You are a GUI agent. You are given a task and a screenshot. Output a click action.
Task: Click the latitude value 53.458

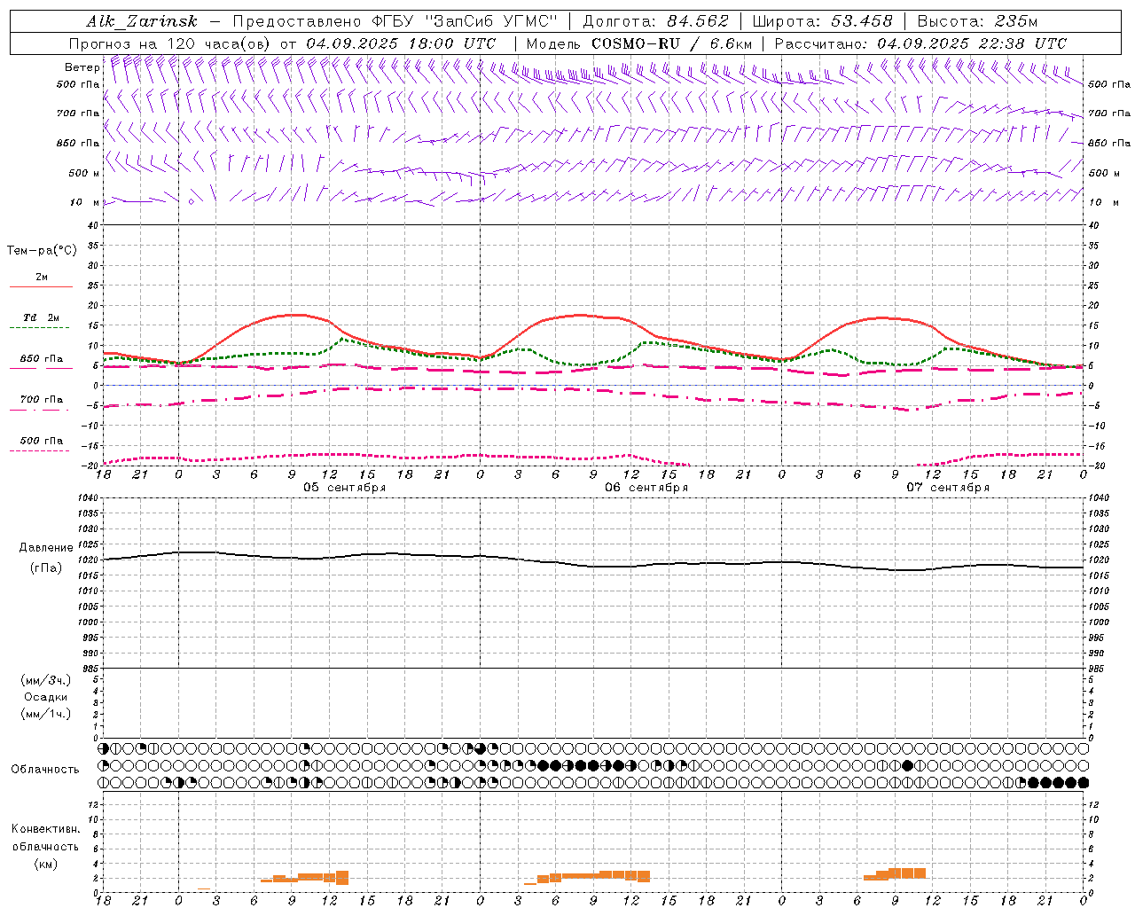861,21
